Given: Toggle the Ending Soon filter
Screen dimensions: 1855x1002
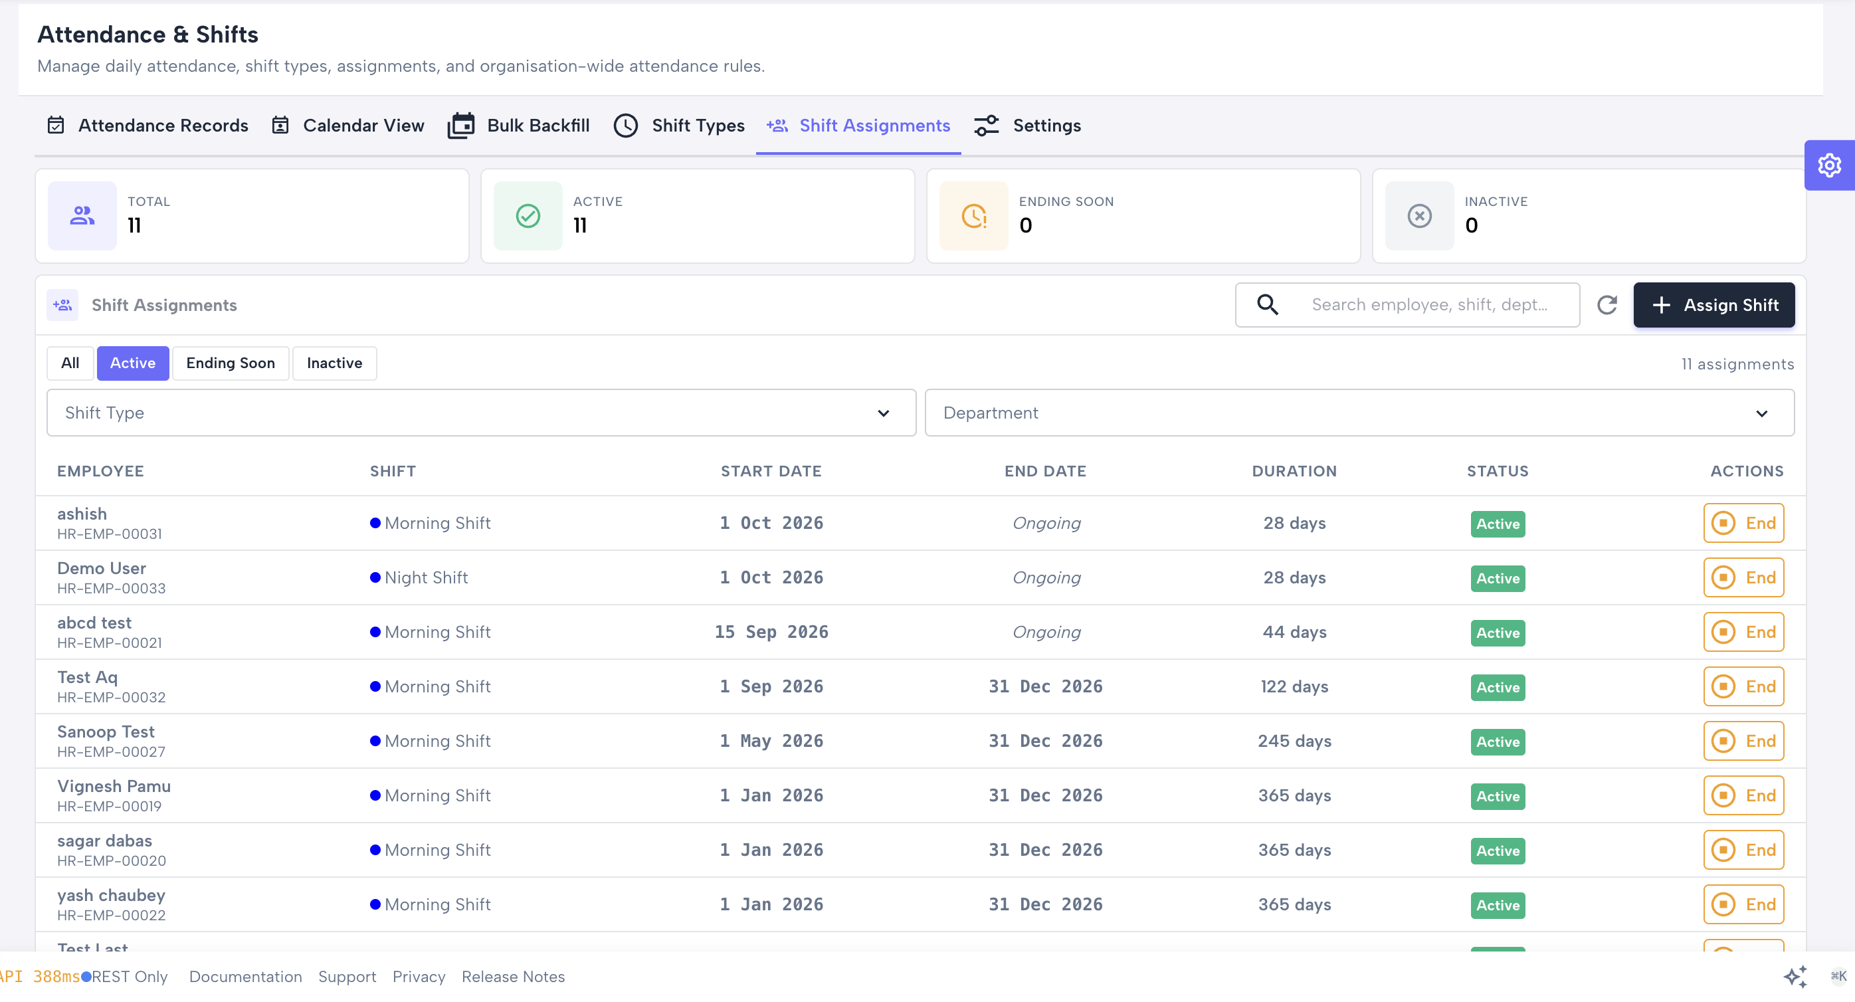Looking at the screenshot, I should point(231,363).
